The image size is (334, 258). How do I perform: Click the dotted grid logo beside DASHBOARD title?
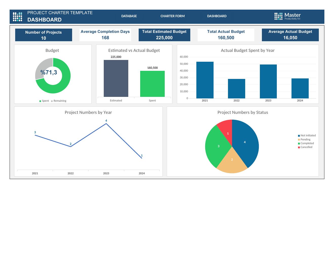pyautogui.click(x=17, y=17)
